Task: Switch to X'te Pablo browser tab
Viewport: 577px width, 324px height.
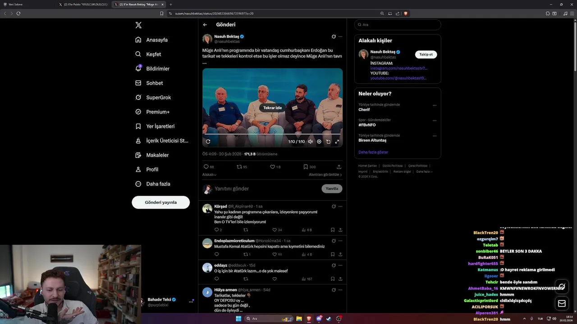Action: tap(84, 4)
